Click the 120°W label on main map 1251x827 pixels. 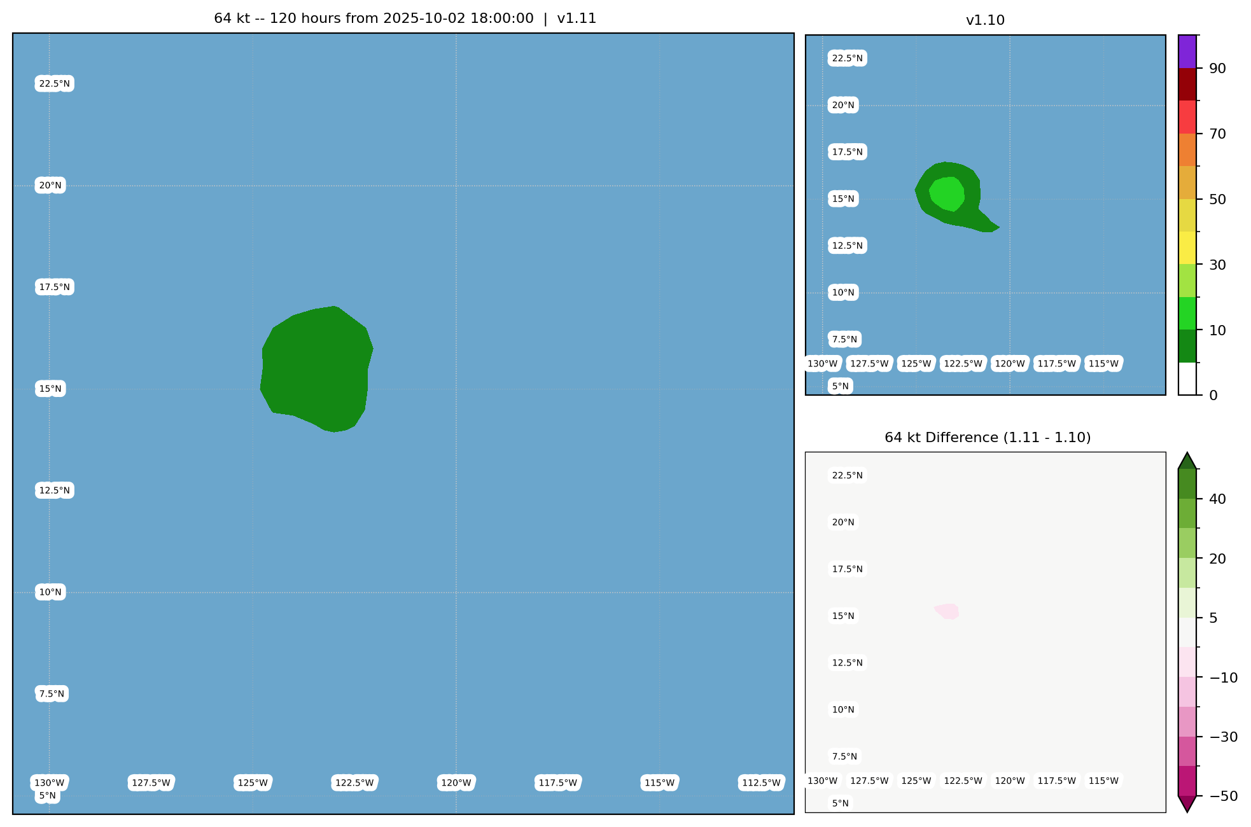(x=456, y=783)
